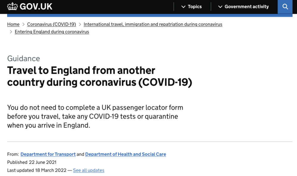Open International travel, immigration and repatriation breadcrumb
The image size is (297, 176).
pos(153,24)
